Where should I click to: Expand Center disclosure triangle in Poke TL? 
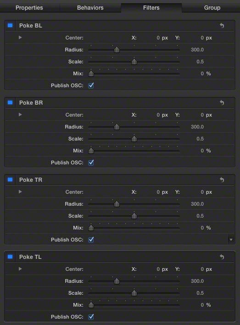coord(20,269)
